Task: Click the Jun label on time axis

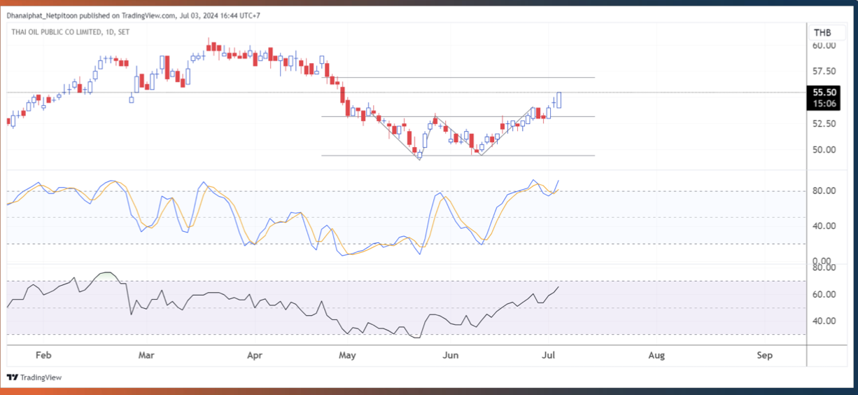Action: (450, 355)
